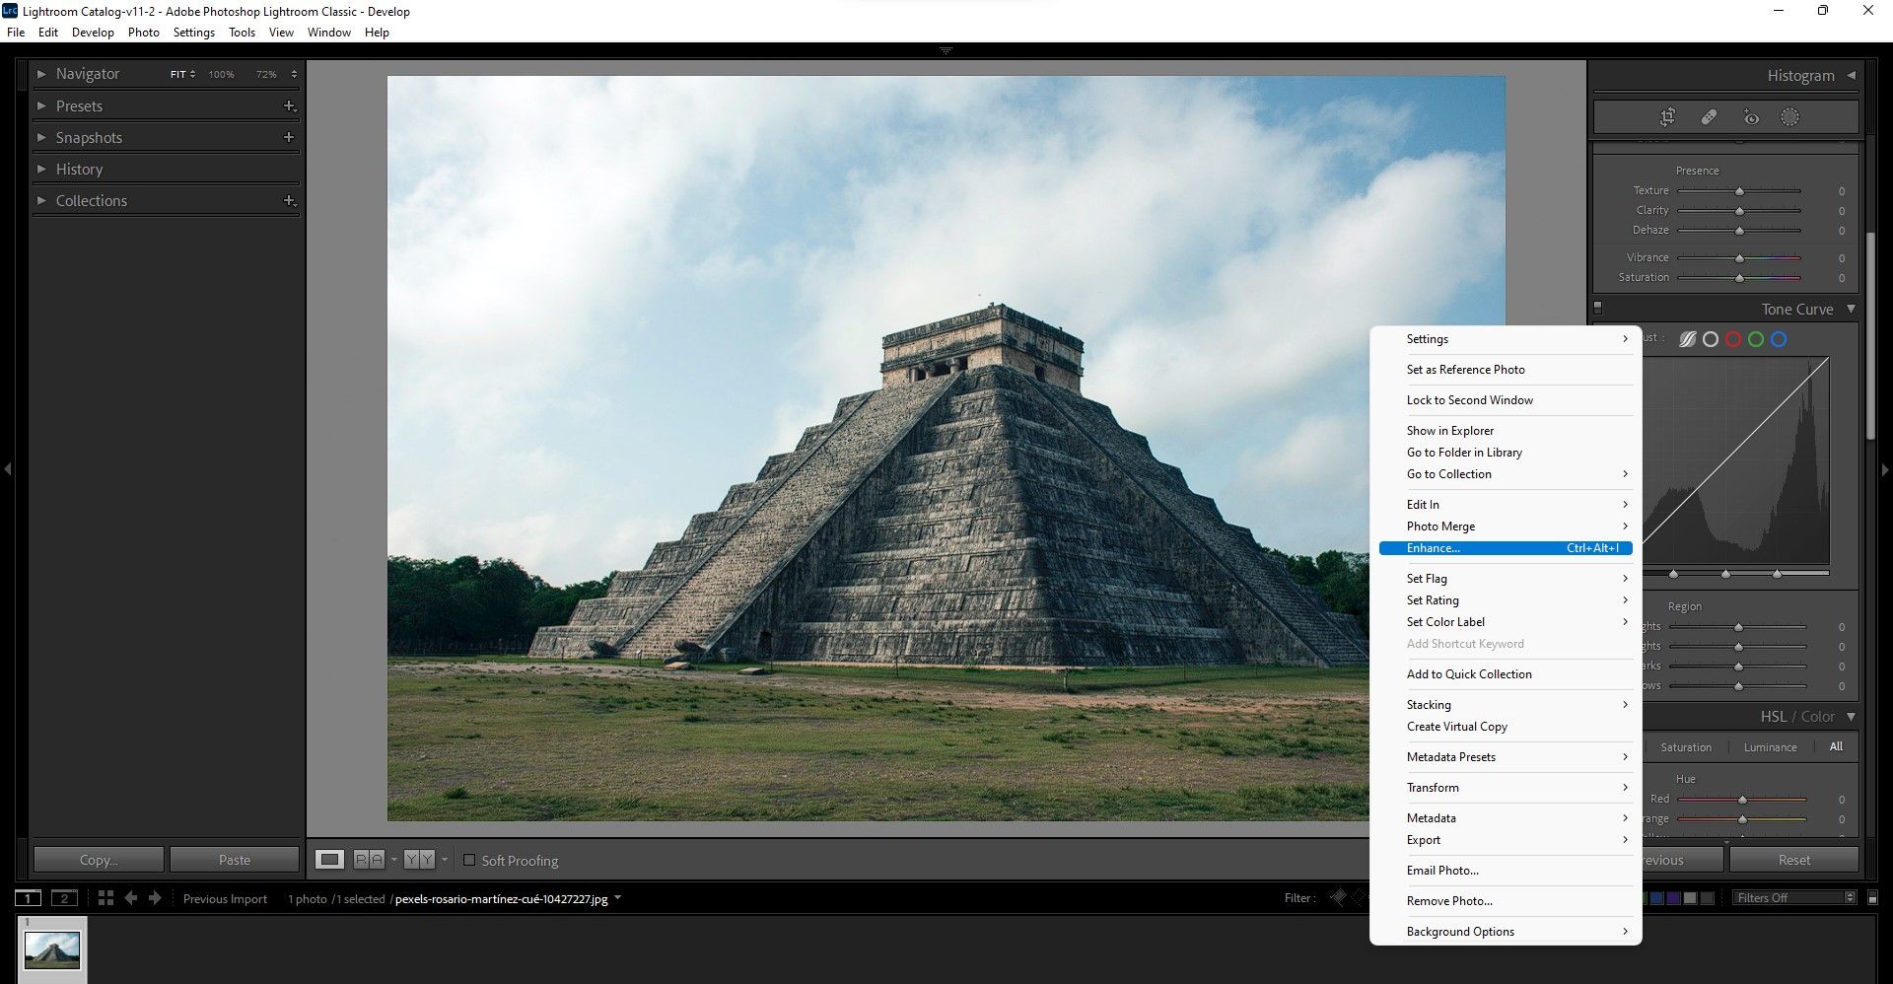Select the red channel in Tone Curve
The image size is (1893, 984).
1733,338
